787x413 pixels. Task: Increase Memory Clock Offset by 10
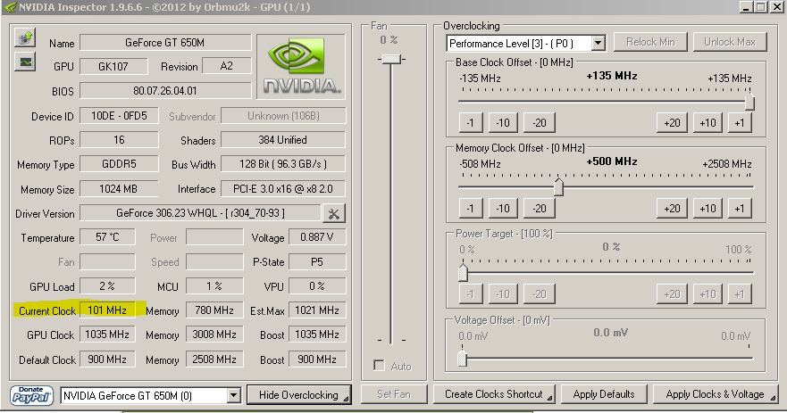click(707, 209)
